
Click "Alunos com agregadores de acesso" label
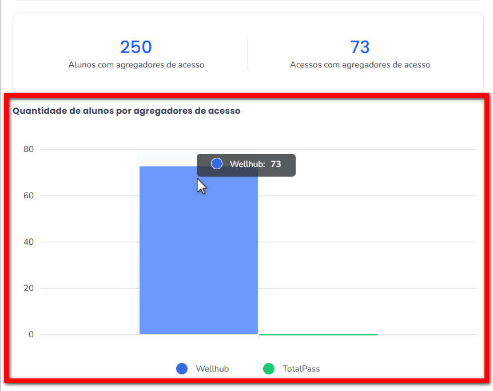[136, 65]
